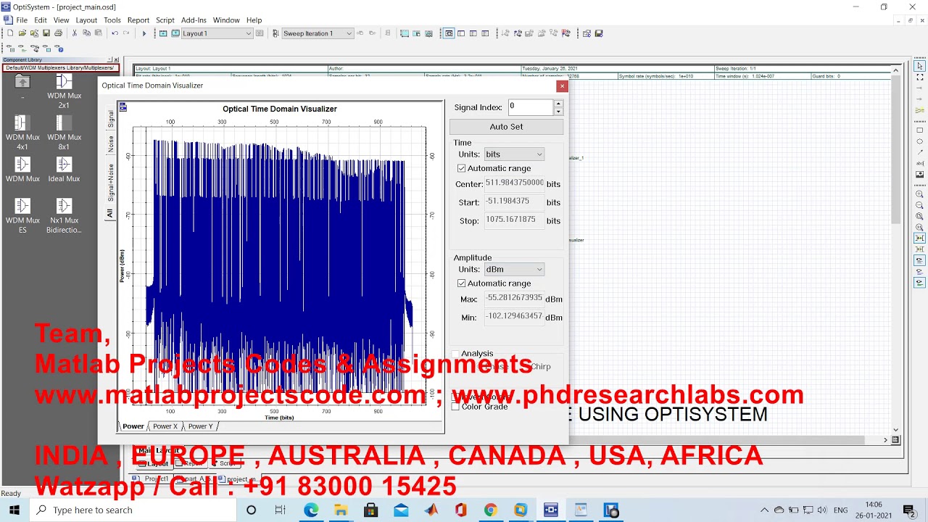Select the insert image tool

tap(919, 175)
